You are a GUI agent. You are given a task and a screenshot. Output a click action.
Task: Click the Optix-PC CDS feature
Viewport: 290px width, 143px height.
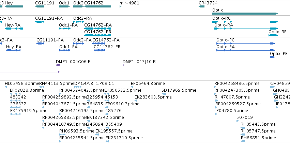[x=246, y=43]
